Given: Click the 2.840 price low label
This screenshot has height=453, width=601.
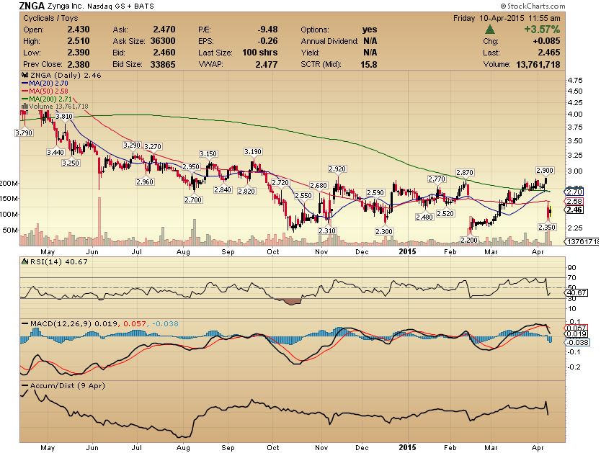Looking at the screenshot, I should click(x=223, y=190).
